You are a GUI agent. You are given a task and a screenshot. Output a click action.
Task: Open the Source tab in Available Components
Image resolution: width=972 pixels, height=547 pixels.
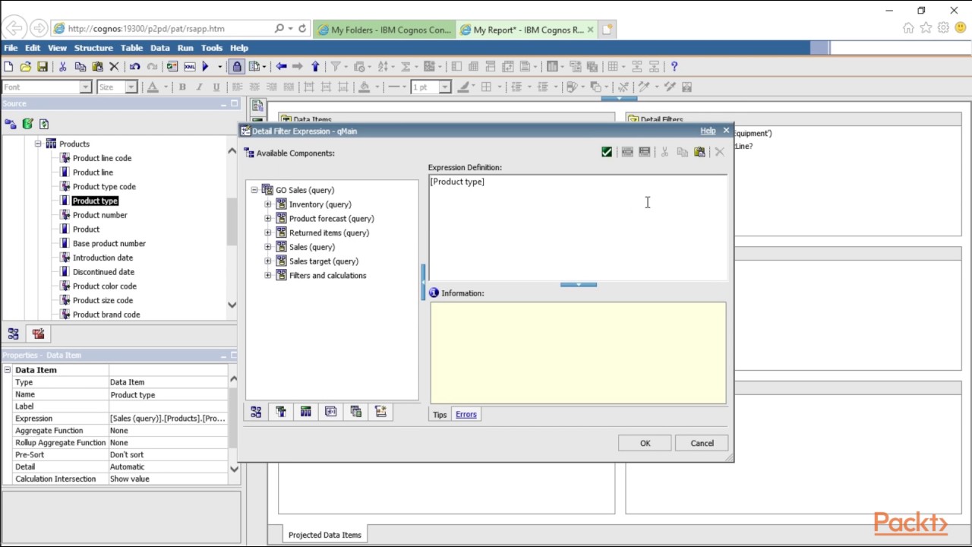click(x=256, y=412)
